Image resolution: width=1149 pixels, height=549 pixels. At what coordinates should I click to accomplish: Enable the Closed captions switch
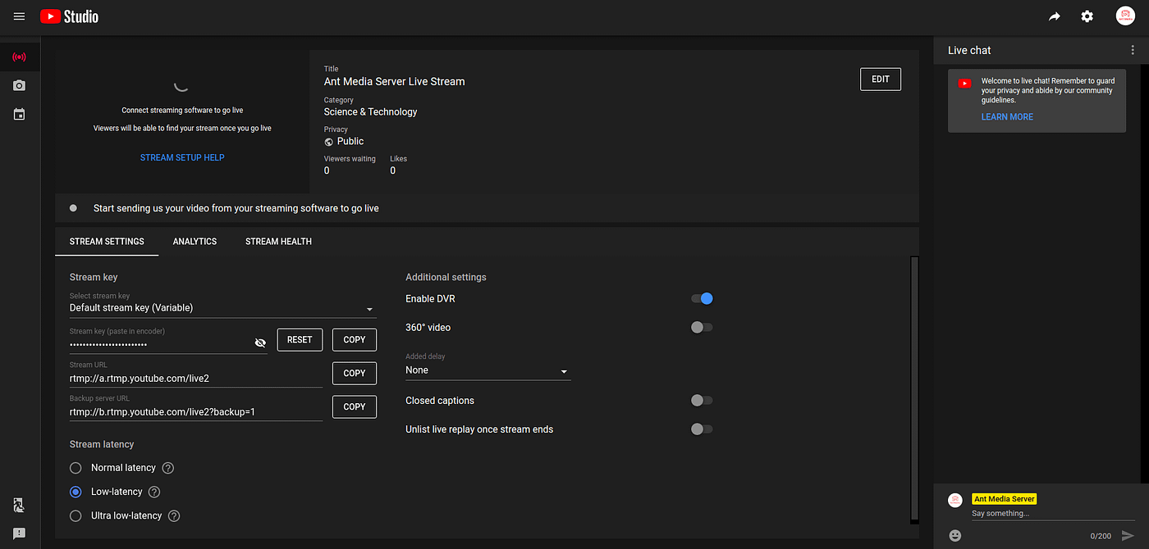702,401
